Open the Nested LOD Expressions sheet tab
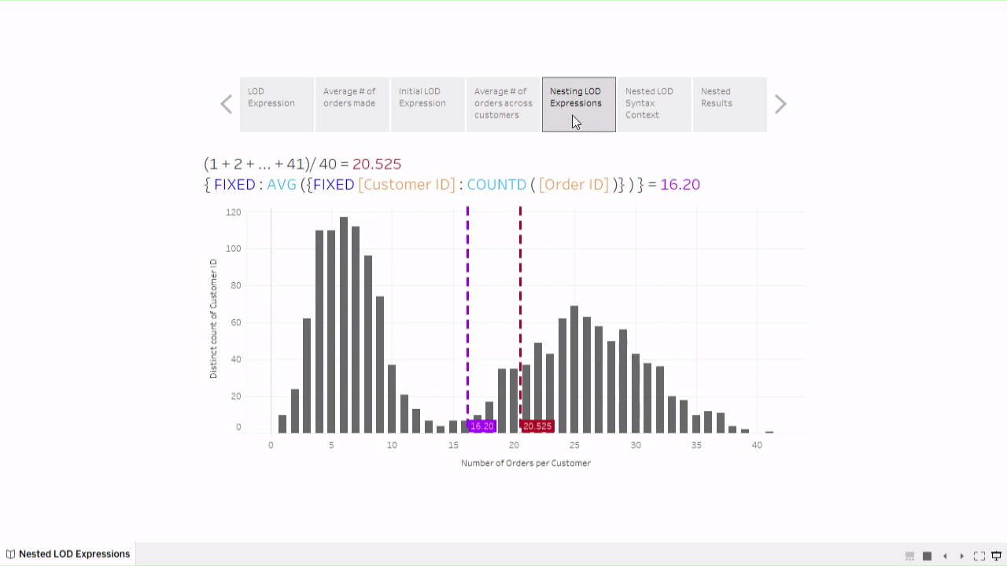The height and width of the screenshot is (566, 1007). 74,554
